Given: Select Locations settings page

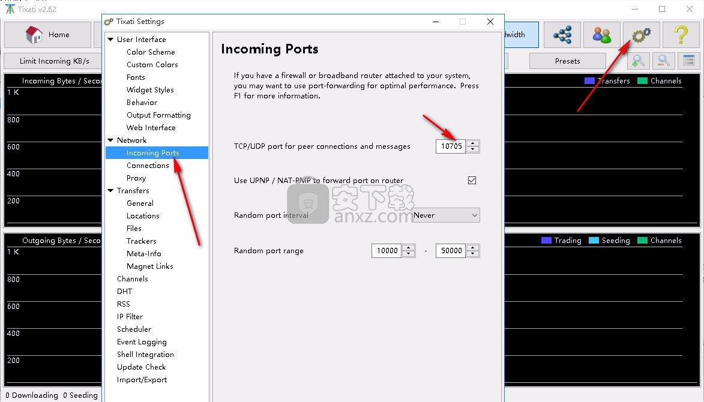Looking at the screenshot, I should pos(143,216).
